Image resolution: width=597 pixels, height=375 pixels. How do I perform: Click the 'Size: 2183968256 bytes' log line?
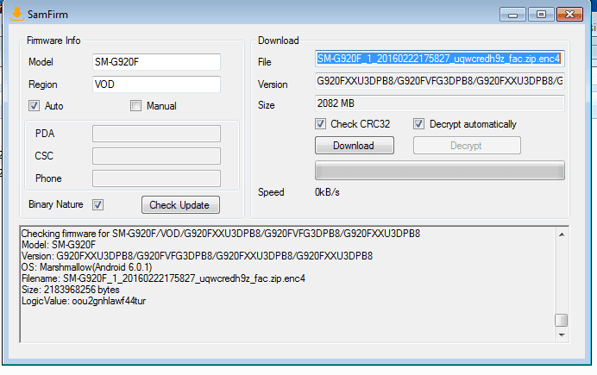(x=71, y=290)
